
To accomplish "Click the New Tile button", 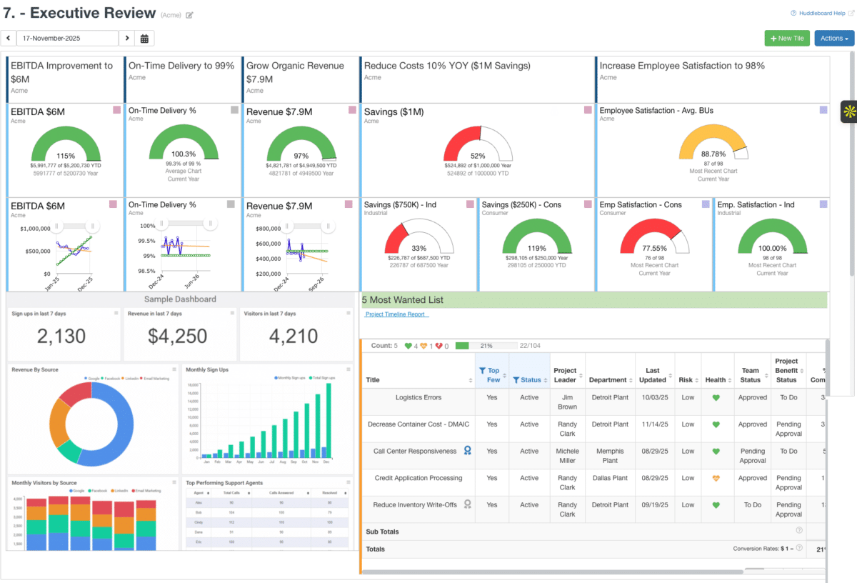I will tap(787, 38).
